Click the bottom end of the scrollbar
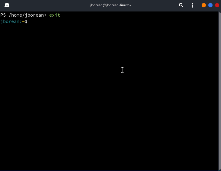 click(x=219, y=168)
